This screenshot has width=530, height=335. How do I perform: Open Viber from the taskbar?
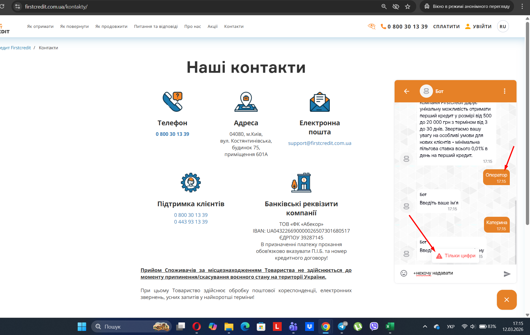374,326
